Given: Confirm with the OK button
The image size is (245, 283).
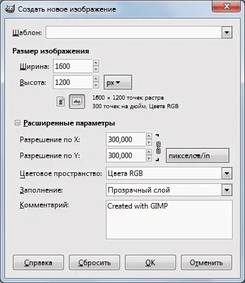Looking at the screenshot, I should 151,262.
